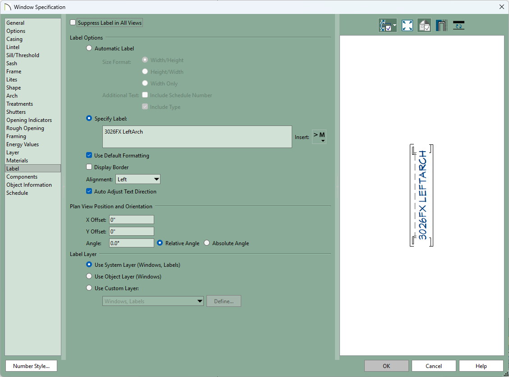Go to the Schedule panel
Image resolution: width=509 pixels, height=377 pixels.
pos(17,193)
